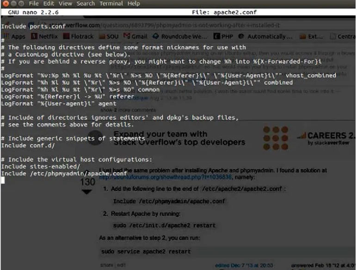This screenshot has width=357, height=270.
Task: Open the Netflix bookmark icon
Action: (x=34, y=36)
